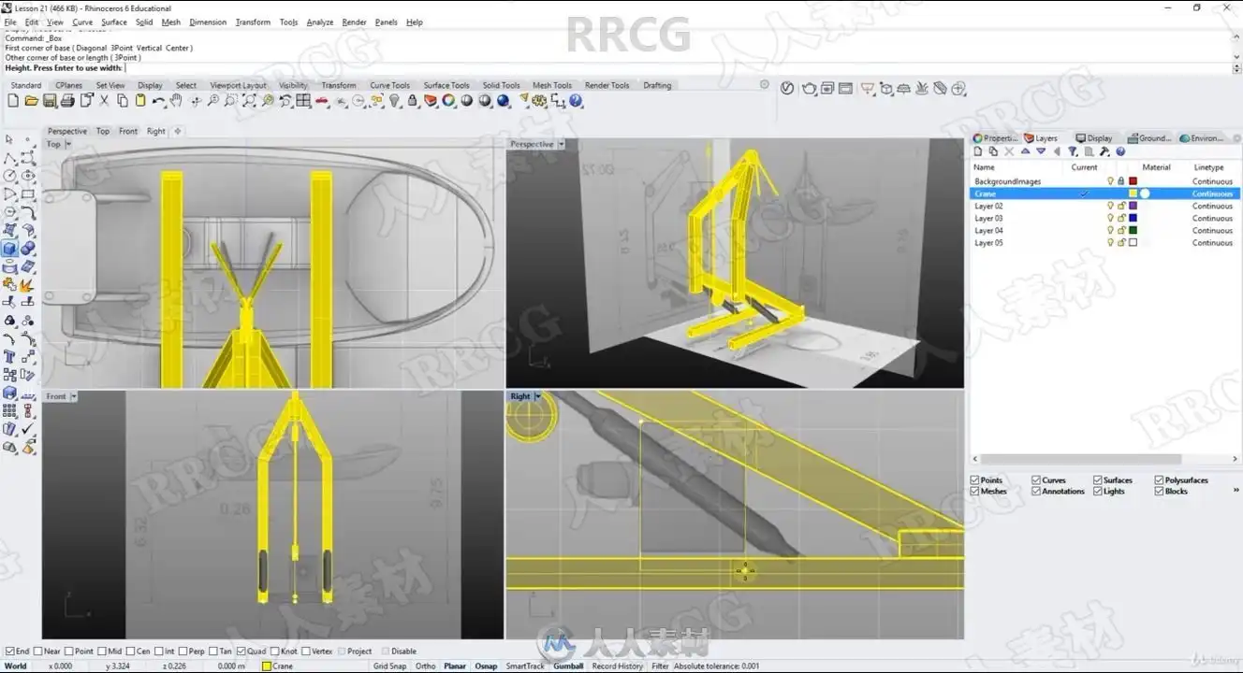Switch to the Display panel tab
The image size is (1243, 673).
pos(1094,138)
